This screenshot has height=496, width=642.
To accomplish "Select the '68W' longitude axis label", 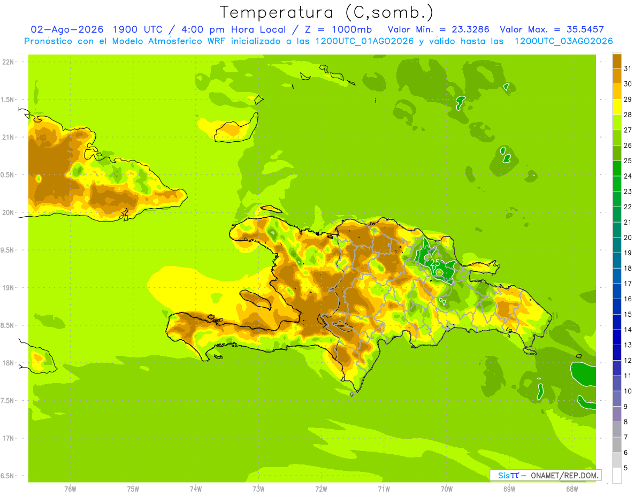I will [x=572, y=489].
